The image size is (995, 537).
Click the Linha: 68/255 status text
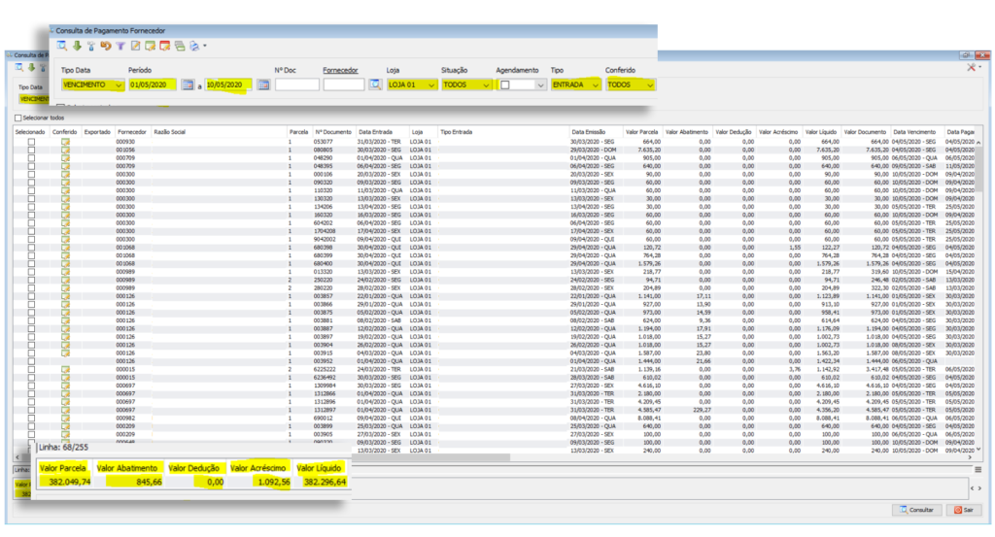(x=63, y=447)
